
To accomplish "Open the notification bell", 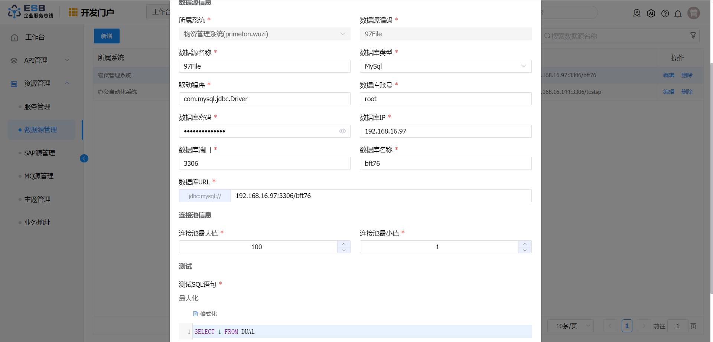I will 678,14.
